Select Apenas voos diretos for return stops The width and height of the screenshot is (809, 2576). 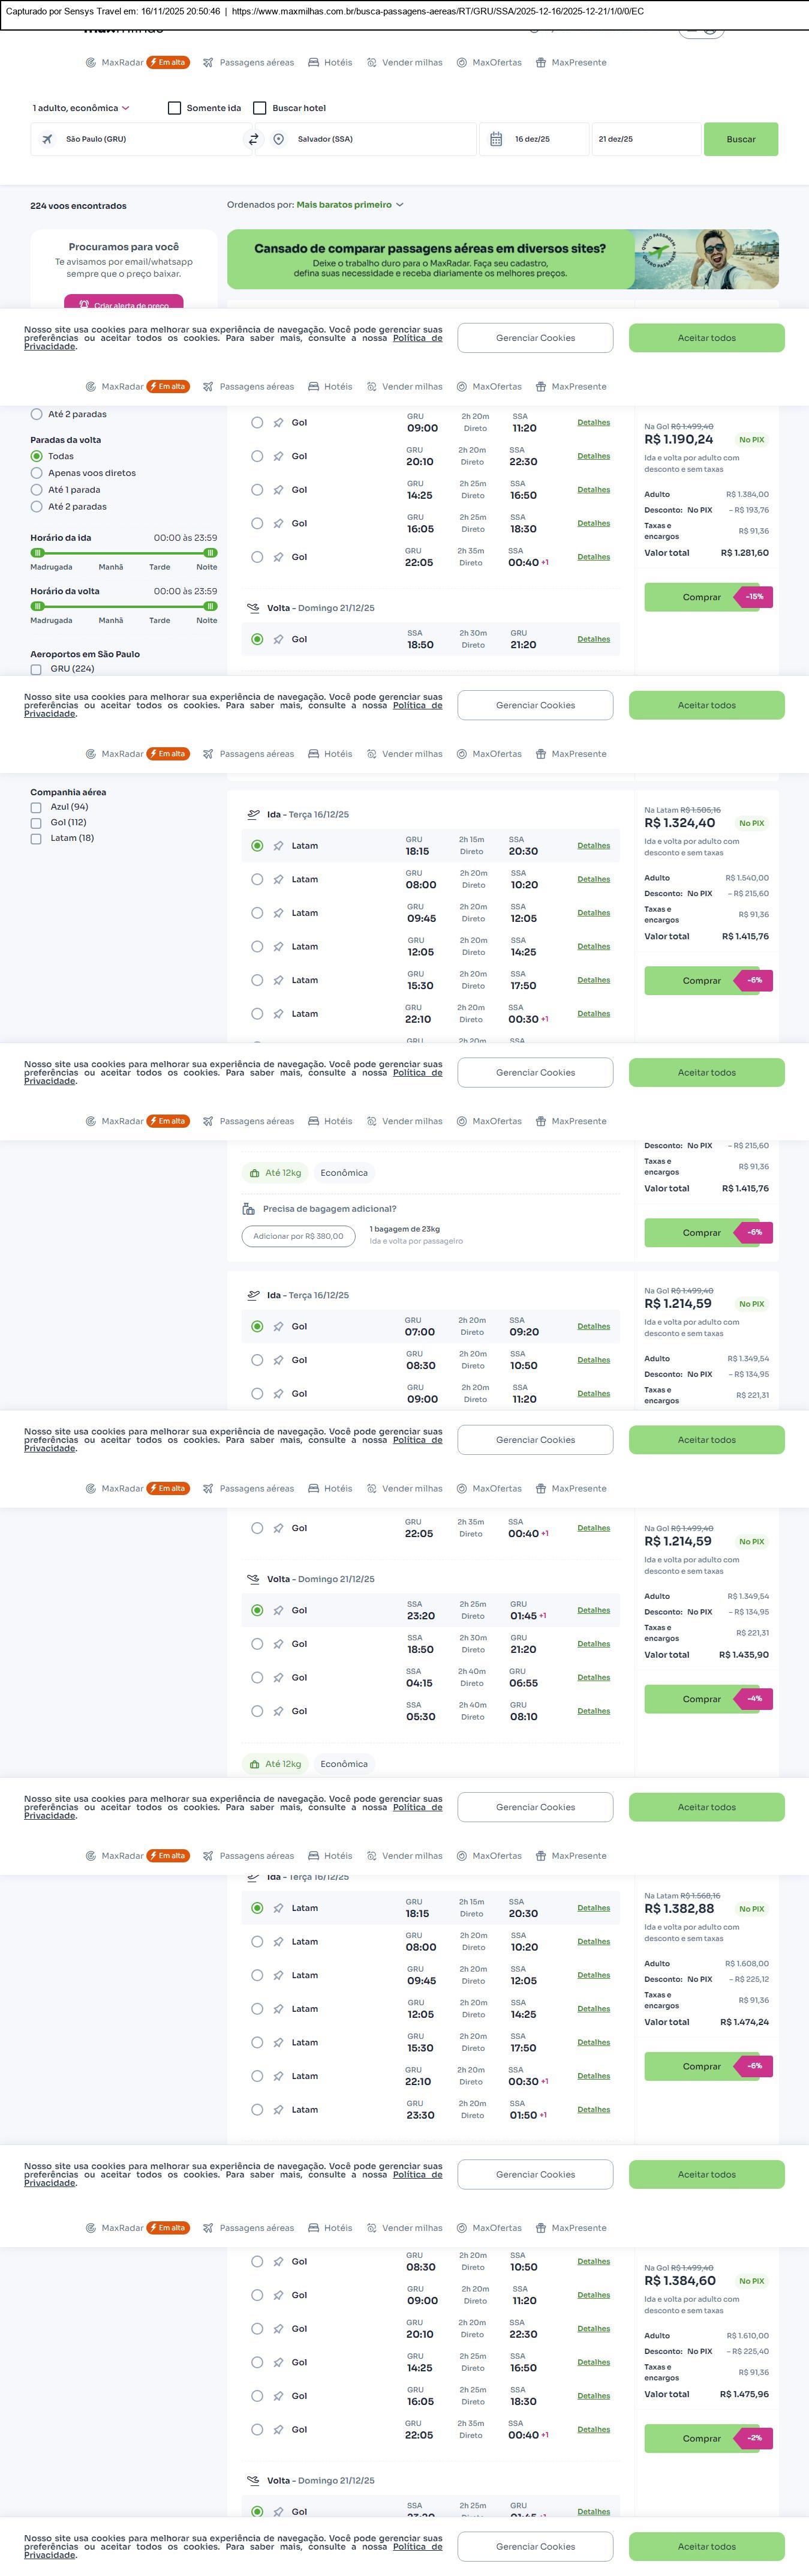(37, 473)
